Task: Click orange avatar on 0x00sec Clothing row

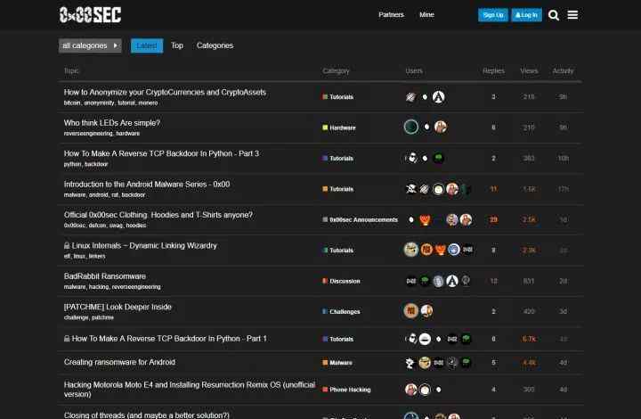Action: coord(425,219)
